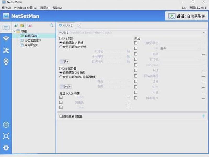Click version text 5.1.1 (新建: 5.2.0)
Image resolution: width=209 pixels, height=157 pixels.
pyautogui.click(x=194, y=8)
